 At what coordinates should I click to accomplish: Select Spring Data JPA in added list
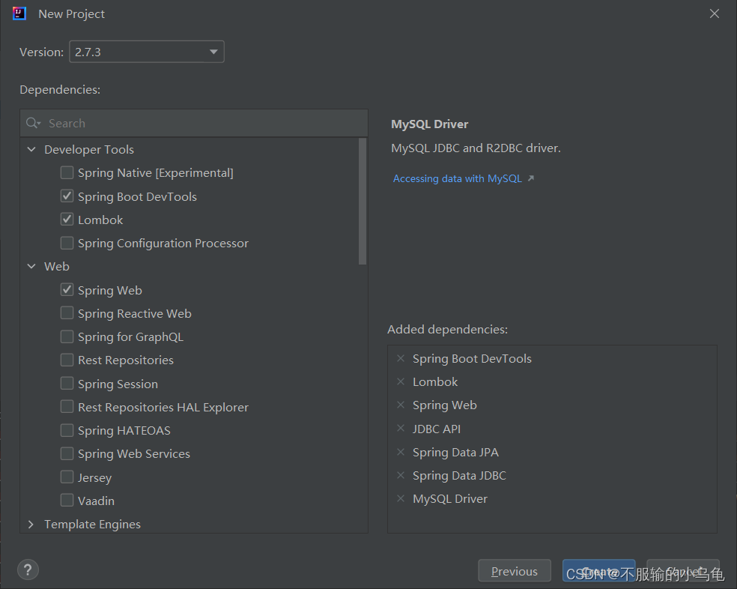[x=455, y=452]
